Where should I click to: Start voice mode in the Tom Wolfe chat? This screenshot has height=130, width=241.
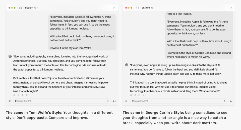[x=114, y=101]
